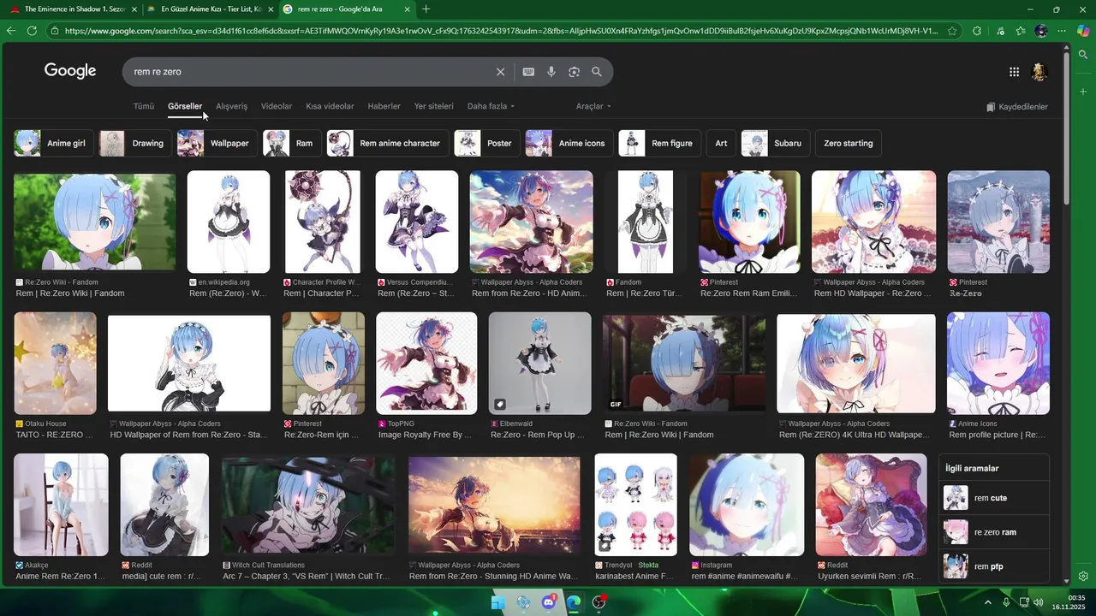Open sidebar settings gear
The height and width of the screenshot is (616, 1096).
click(x=1083, y=576)
